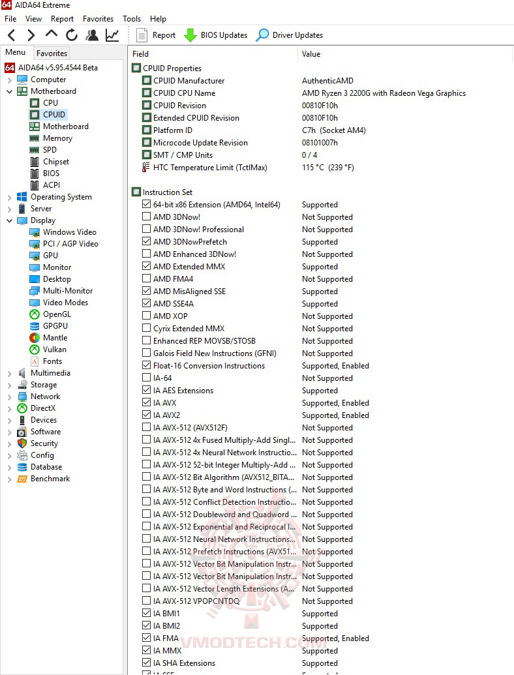Image resolution: width=514 pixels, height=675 pixels.
Task: Toggle the IA AES Extensions checkbox
Action: (146, 390)
